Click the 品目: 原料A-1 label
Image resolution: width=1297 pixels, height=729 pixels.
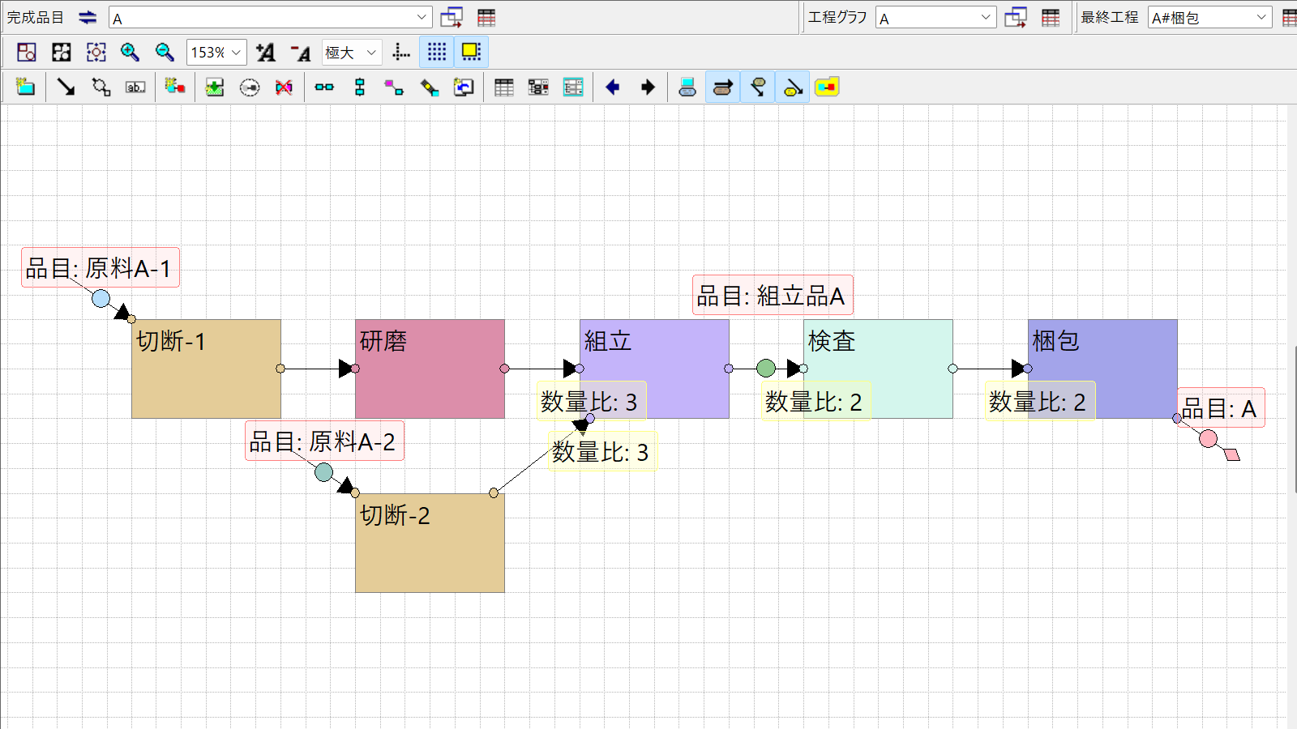tap(100, 268)
